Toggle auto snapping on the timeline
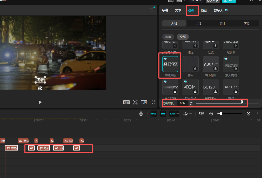The width and height of the screenshot is (262, 178). [x=163, y=114]
